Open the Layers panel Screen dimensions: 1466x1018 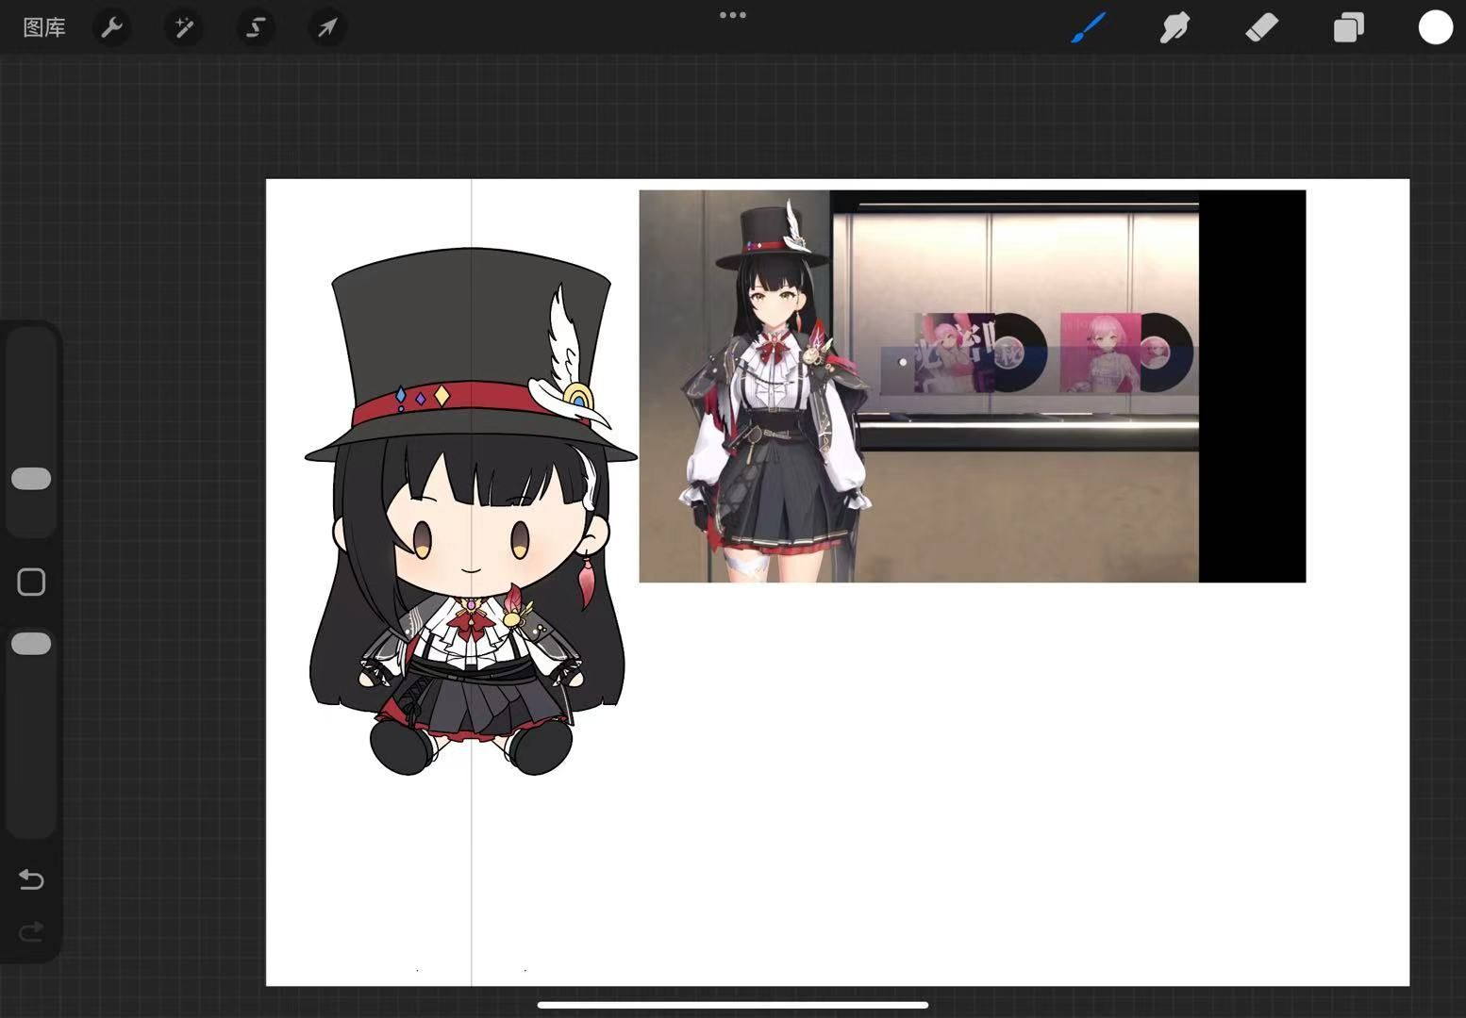click(x=1348, y=27)
